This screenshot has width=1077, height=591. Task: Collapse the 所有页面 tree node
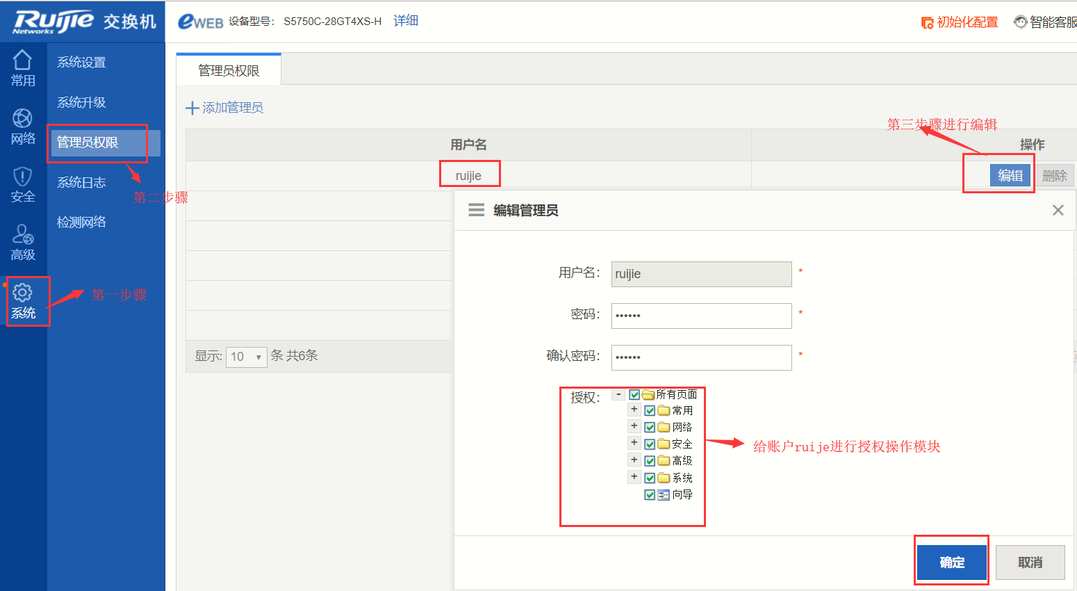click(x=618, y=394)
